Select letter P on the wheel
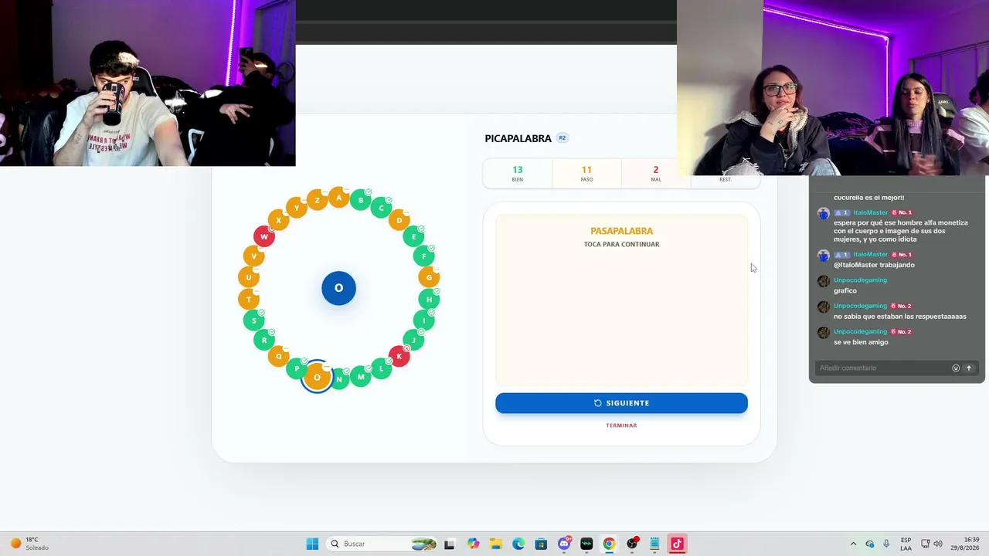Image resolution: width=989 pixels, height=556 pixels. pos(297,368)
